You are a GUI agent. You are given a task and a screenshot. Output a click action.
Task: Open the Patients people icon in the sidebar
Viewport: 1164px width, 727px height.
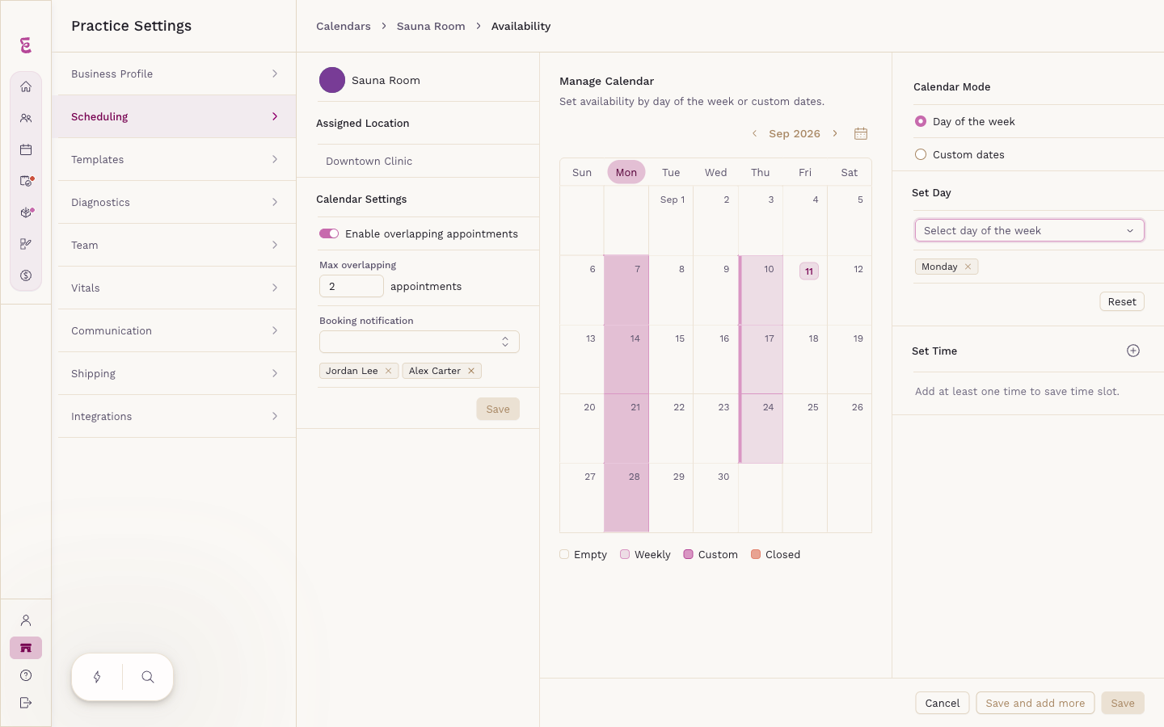pyautogui.click(x=26, y=118)
